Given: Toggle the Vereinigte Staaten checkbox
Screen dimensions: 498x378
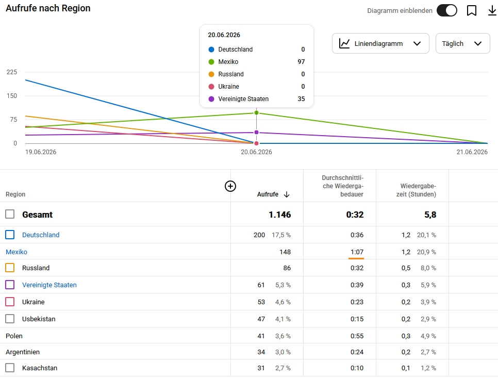Looking at the screenshot, I should (10, 285).
